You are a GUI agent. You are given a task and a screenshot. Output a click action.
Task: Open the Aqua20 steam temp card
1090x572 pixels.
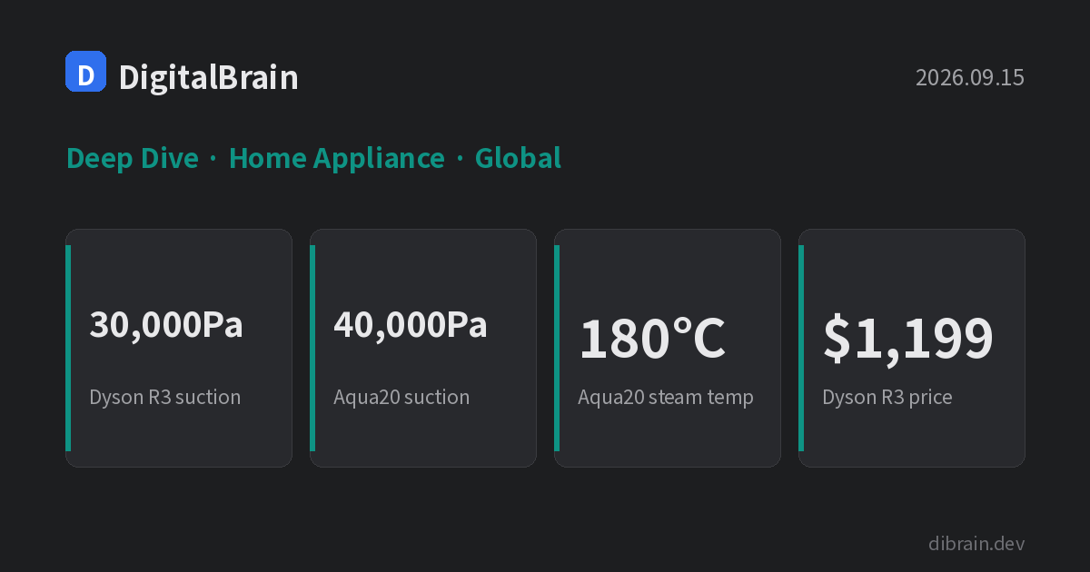(x=668, y=348)
